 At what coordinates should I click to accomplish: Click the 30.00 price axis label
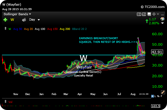point(157,65)
